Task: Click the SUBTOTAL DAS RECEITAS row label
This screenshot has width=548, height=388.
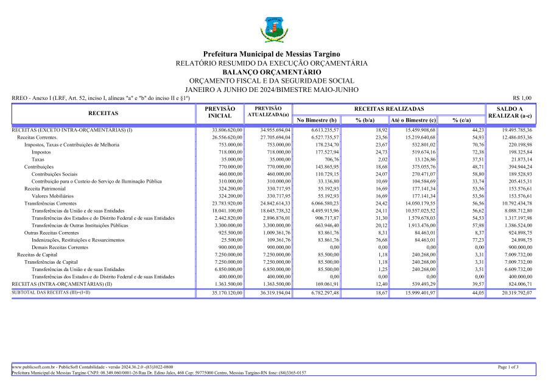Action: click(x=51, y=292)
